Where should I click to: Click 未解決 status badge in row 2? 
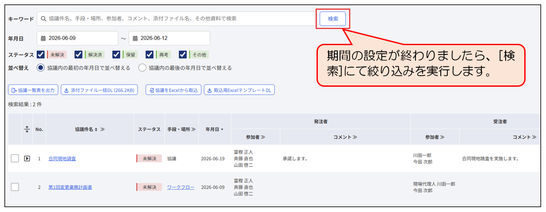[x=149, y=187]
